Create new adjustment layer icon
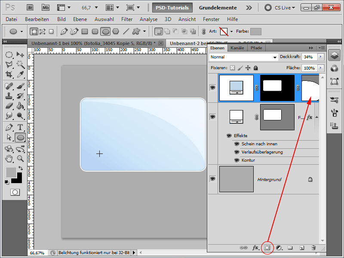The height and width of the screenshot is (258, 344). [279, 248]
